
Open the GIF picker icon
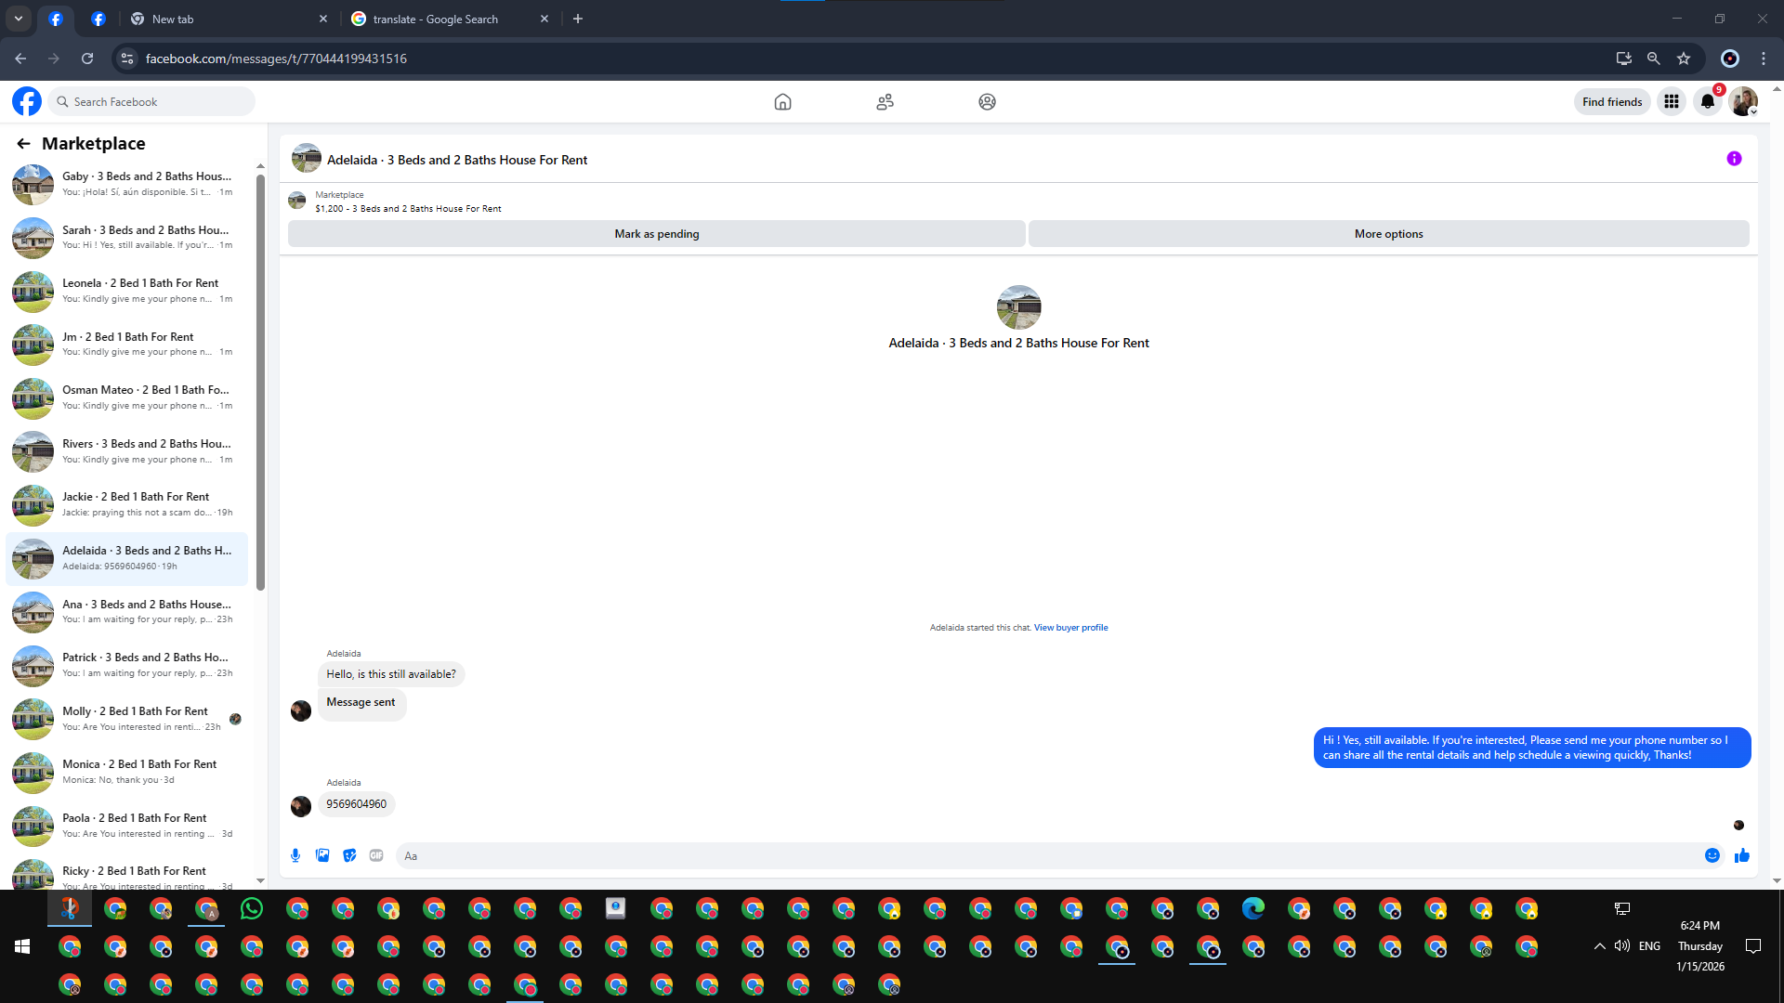(376, 855)
